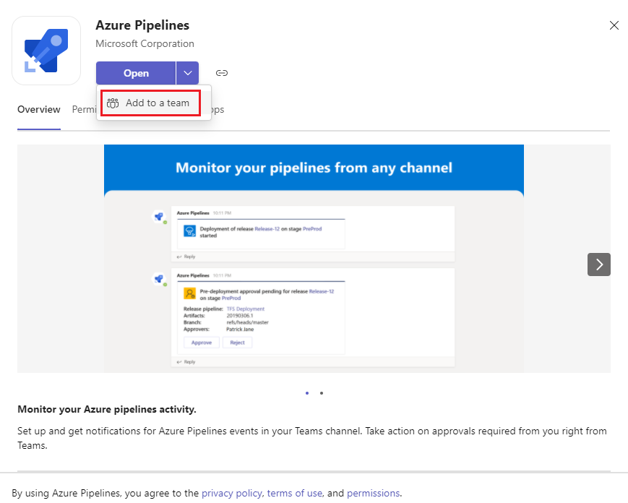
Task: Click the Approve button in preview
Action: (202, 343)
